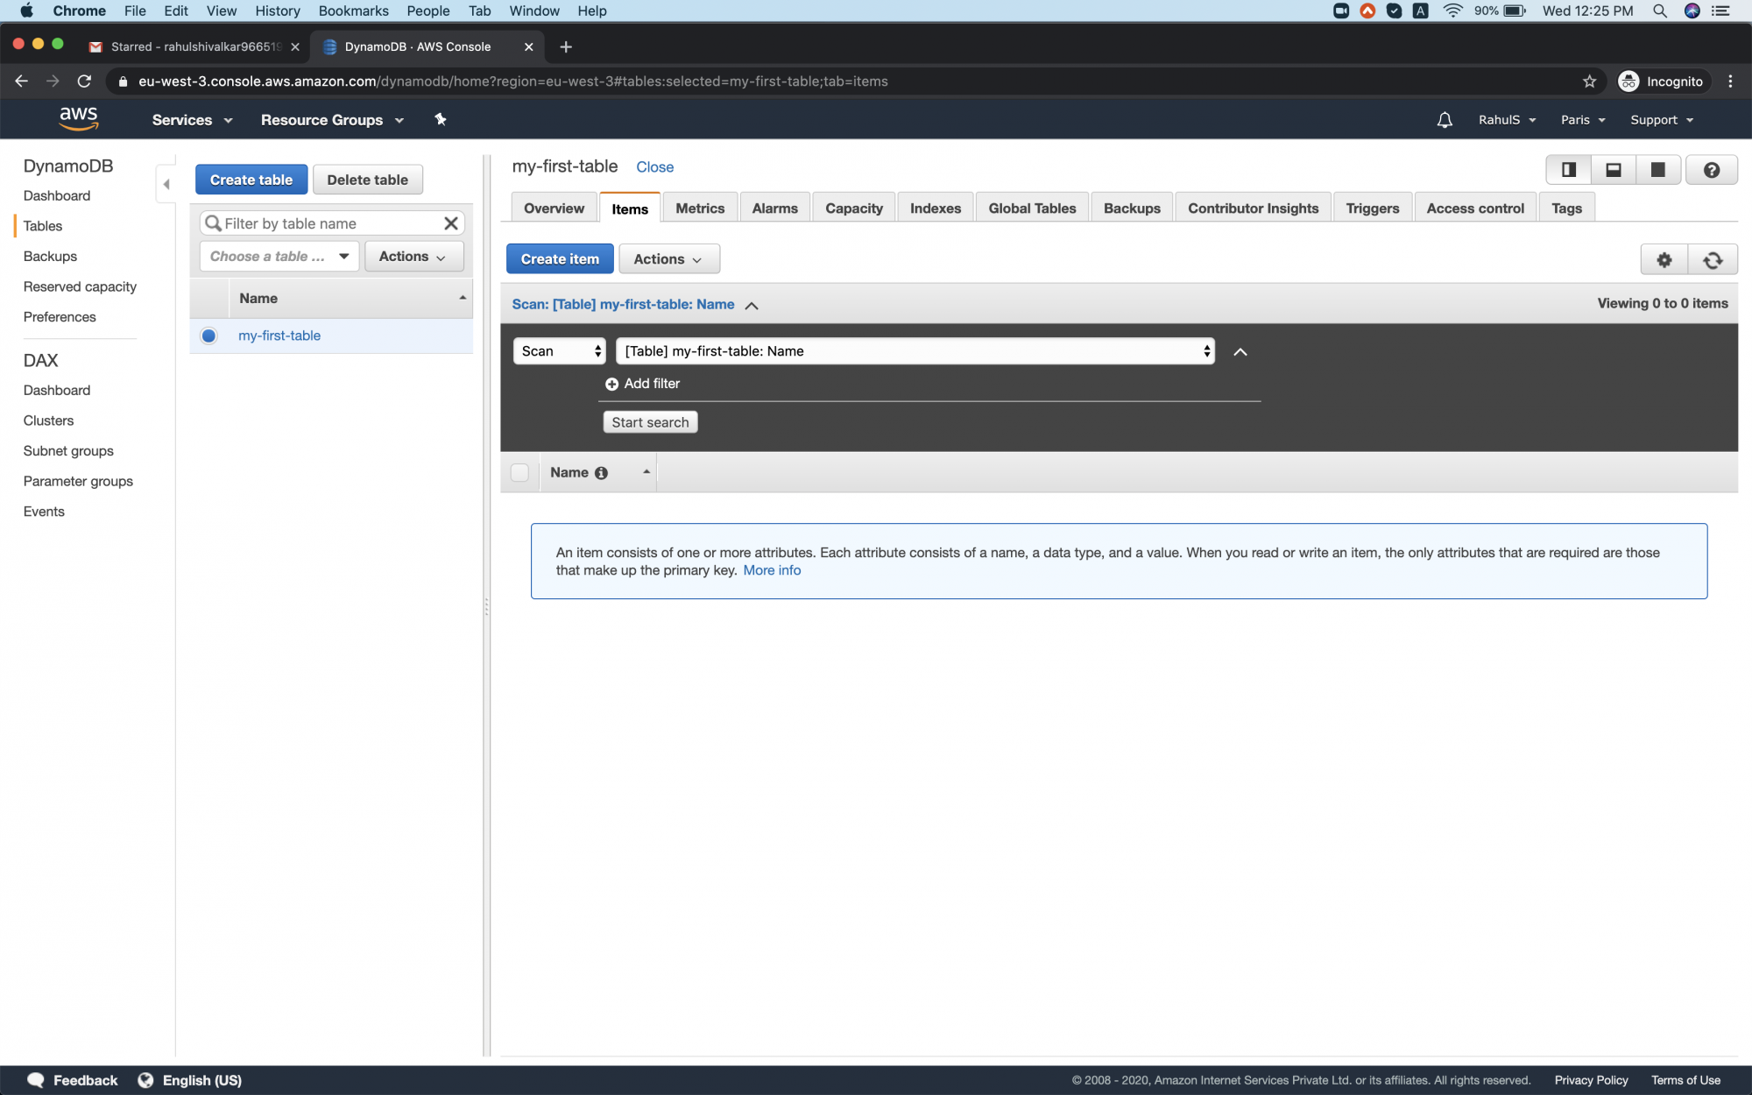Screen dimensions: 1752x1095
Task: Switch to full table view layout
Action: (x=1658, y=169)
